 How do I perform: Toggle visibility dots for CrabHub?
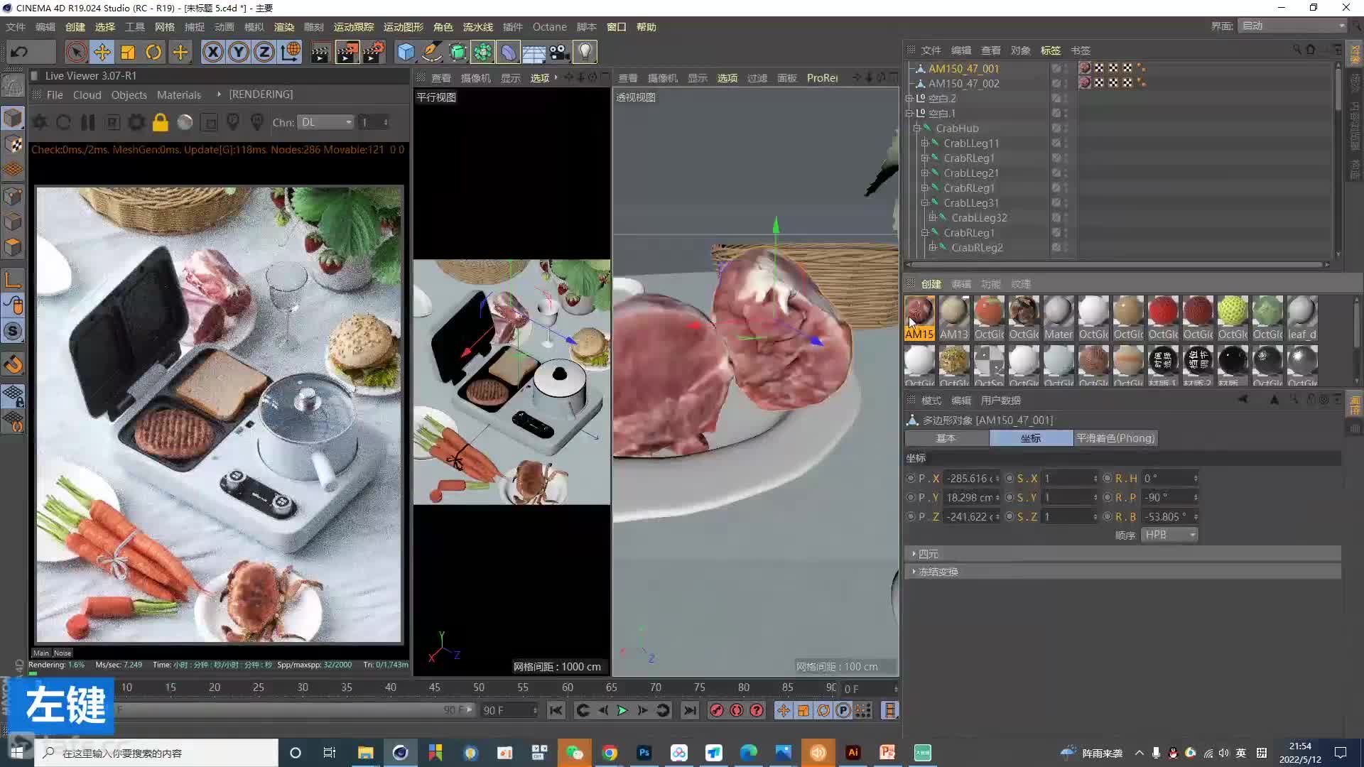(x=1066, y=128)
